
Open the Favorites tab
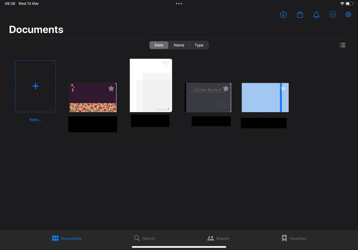[x=294, y=238]
